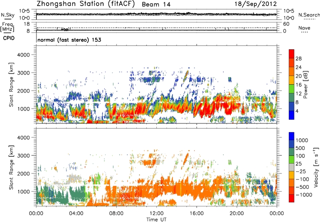The height and width of the screenshot is (222, 320).
Task: Click the "04:00" time tick label
Action: click(76, 214)
